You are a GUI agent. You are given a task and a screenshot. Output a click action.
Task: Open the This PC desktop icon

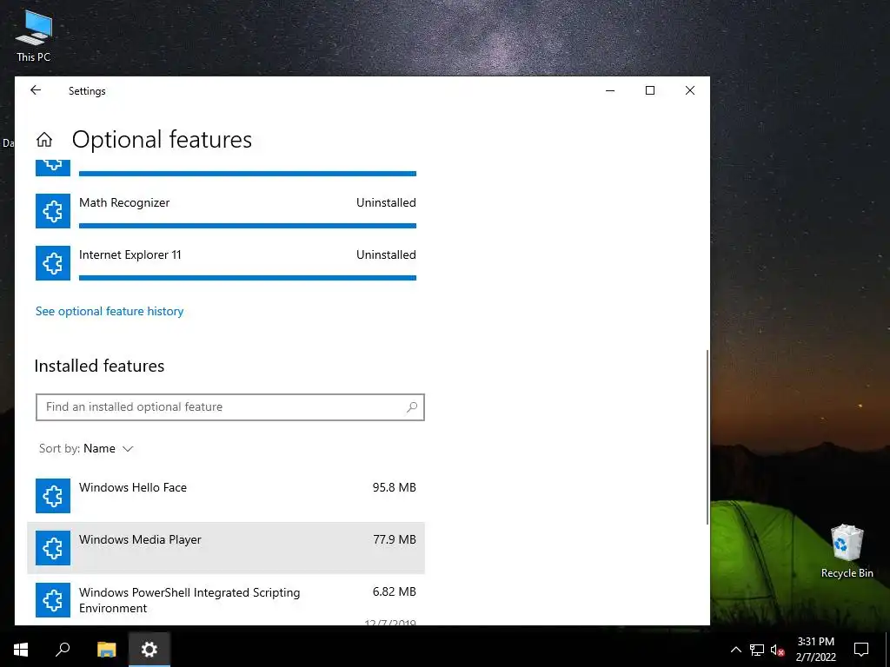point(34,36)
